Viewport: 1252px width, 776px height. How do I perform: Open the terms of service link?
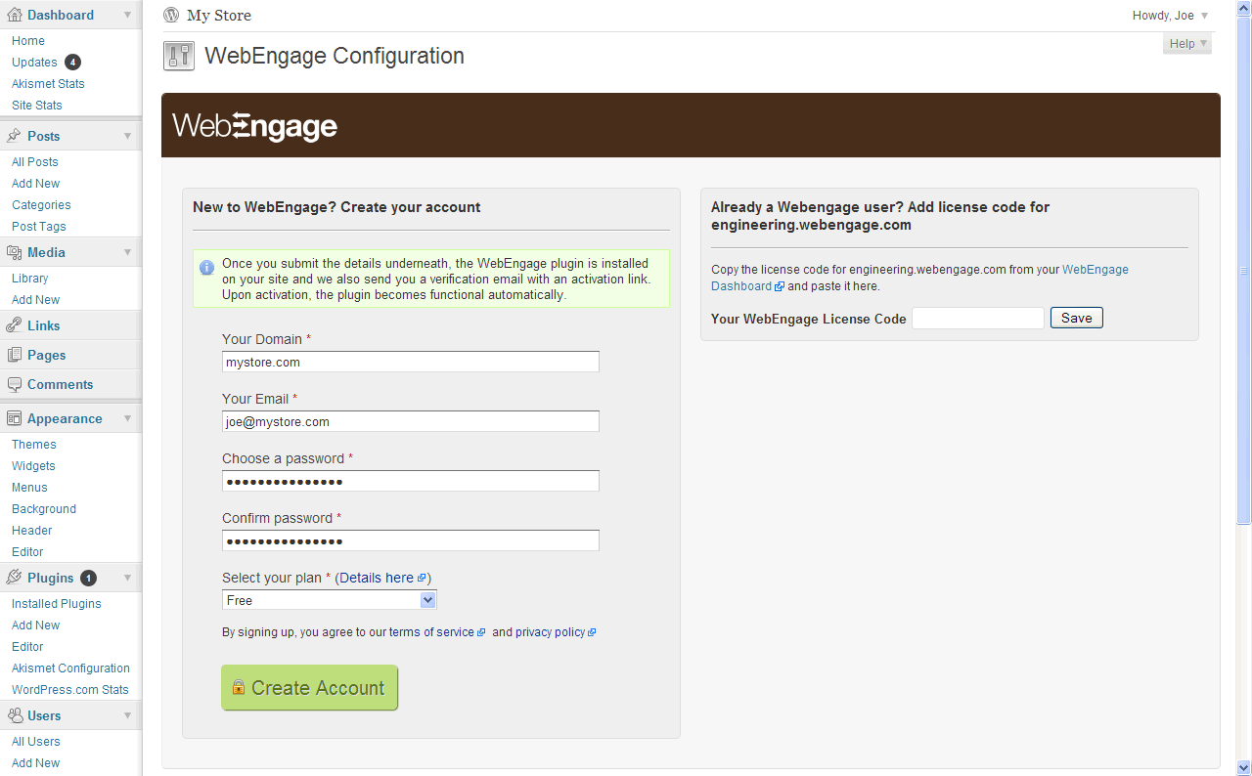[x=431, y=632]
